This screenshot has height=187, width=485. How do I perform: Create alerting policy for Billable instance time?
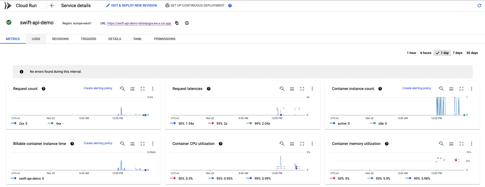98,143
